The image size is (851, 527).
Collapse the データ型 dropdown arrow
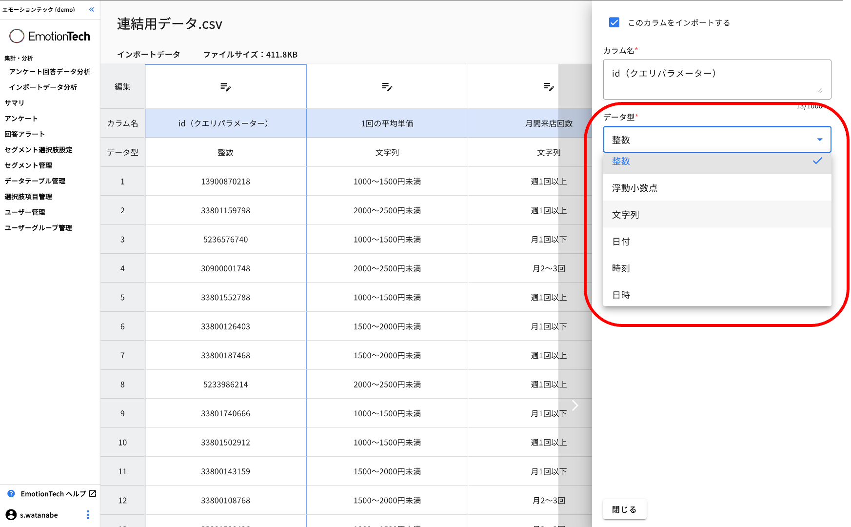pyautogui.click(x=820, y=140)
